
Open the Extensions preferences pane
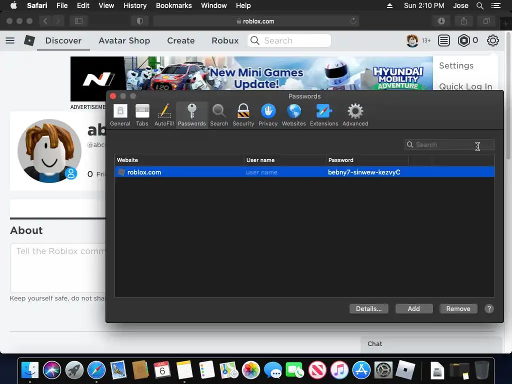[x=324, y=115]
